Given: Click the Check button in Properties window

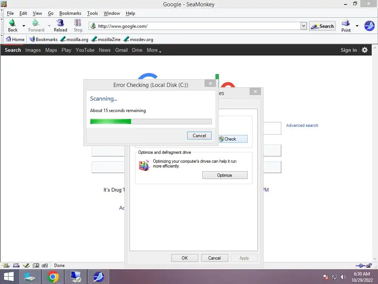Looking at the screenshot, I should click(x=233, y=139).
